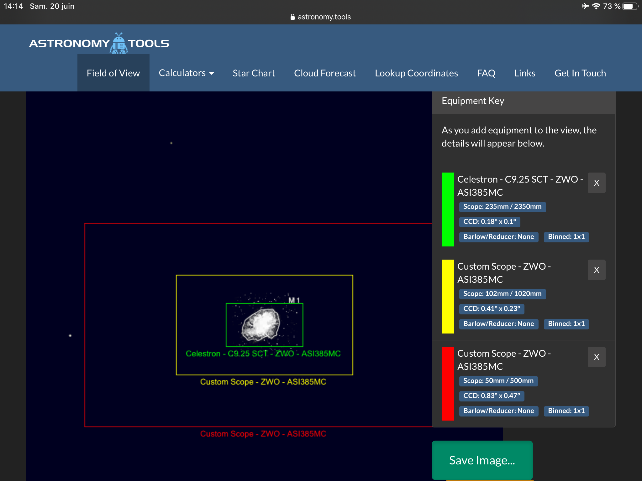Click the yellow Custom Scope color swatch
The height and width of the screenshot is (481, 642).
448,297
